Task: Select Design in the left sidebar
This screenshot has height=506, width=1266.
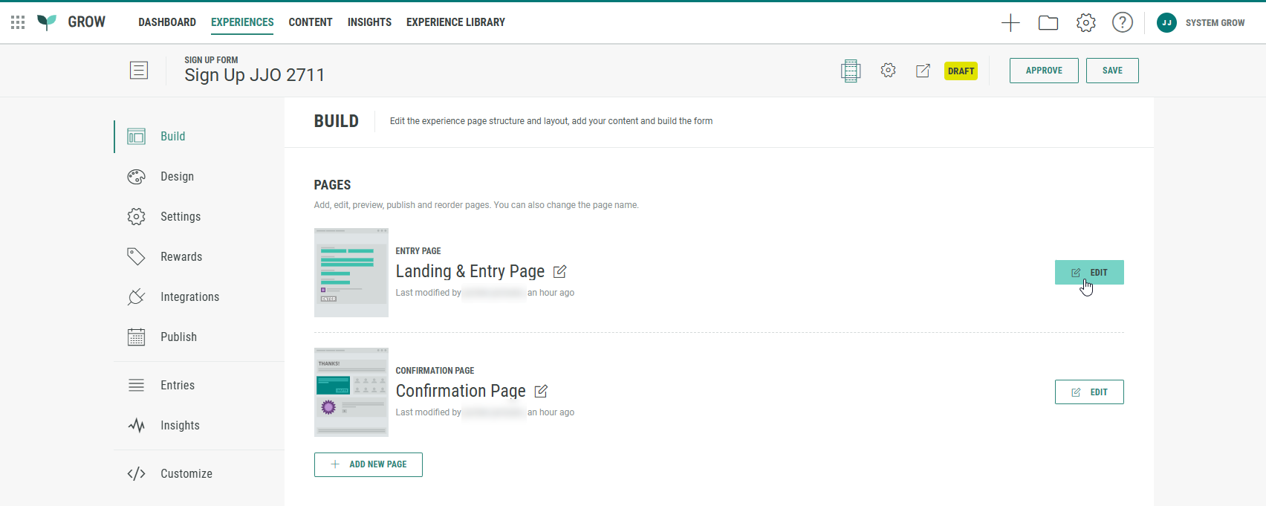Action: pyautogui.click(x=177, y=177)
